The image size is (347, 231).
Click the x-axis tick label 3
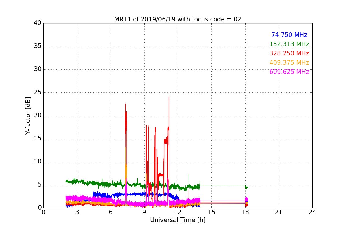(x=77, y=212)
